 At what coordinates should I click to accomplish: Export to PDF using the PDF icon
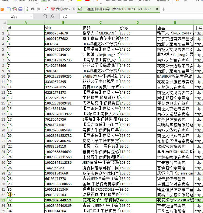15,9
